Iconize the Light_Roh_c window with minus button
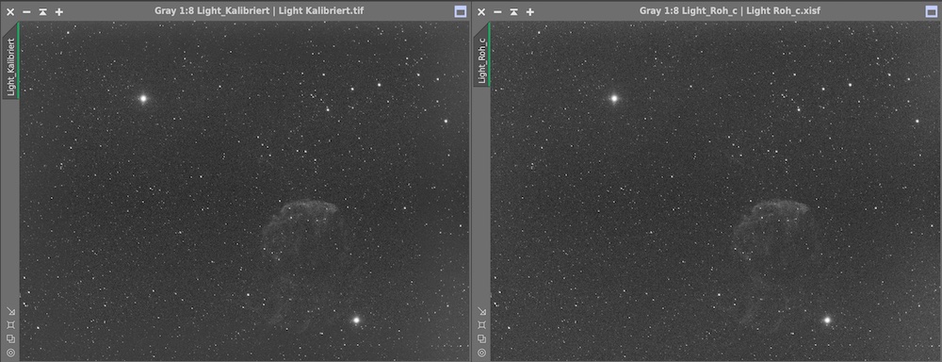This screenshot has height=362, width=942. pyautogui.click(x=497, y=11)
